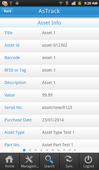Tap the Wi-Fi status icon
Screen dimensions: 99x170
[61, 3]
